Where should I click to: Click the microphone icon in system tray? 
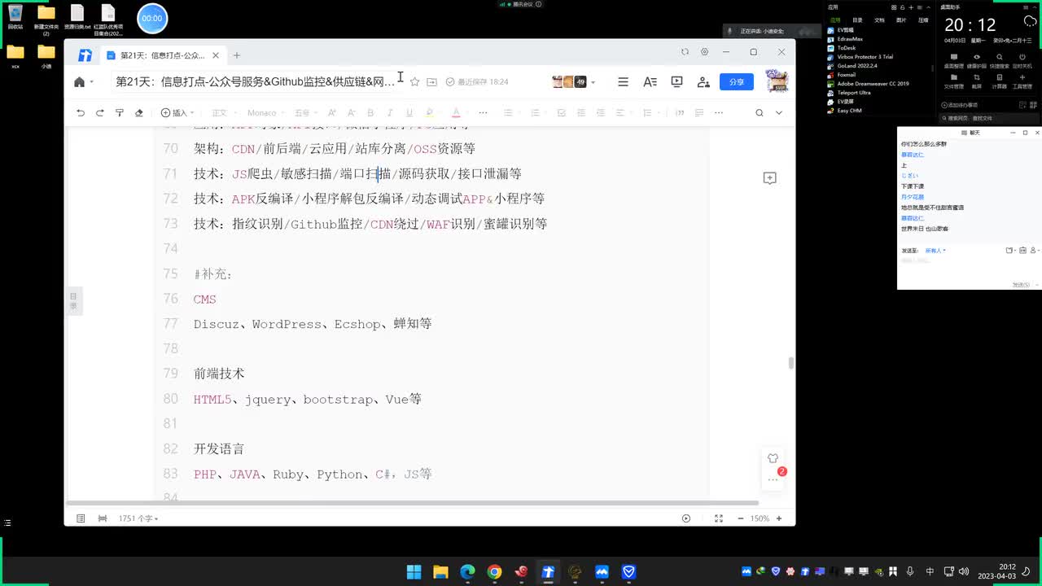click(910, 572)
